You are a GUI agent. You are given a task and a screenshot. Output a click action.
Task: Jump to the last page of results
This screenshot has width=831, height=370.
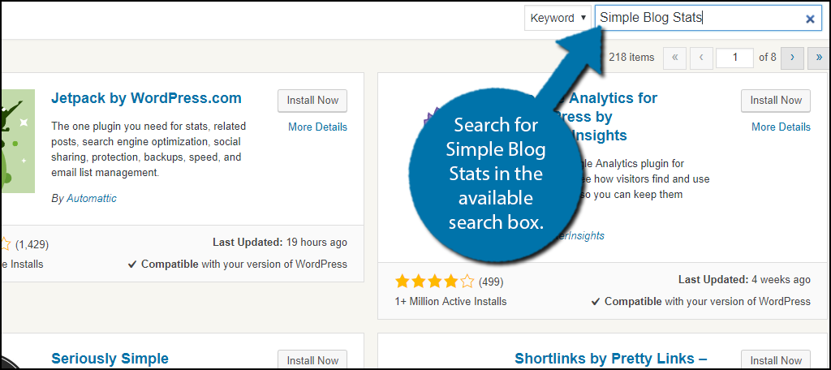click(x=818, y=58)
